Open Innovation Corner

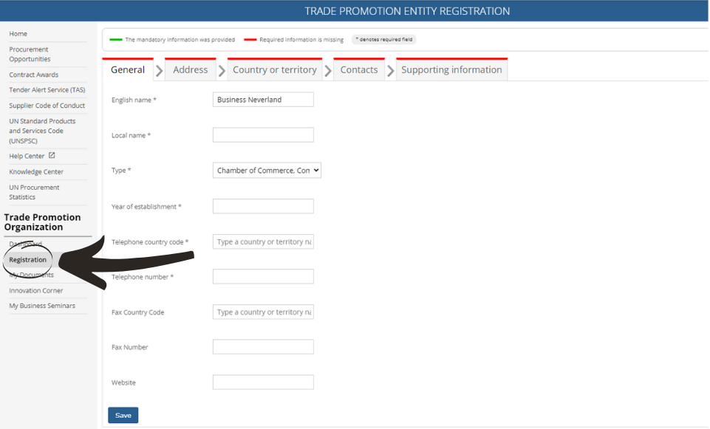click(36, 290)
